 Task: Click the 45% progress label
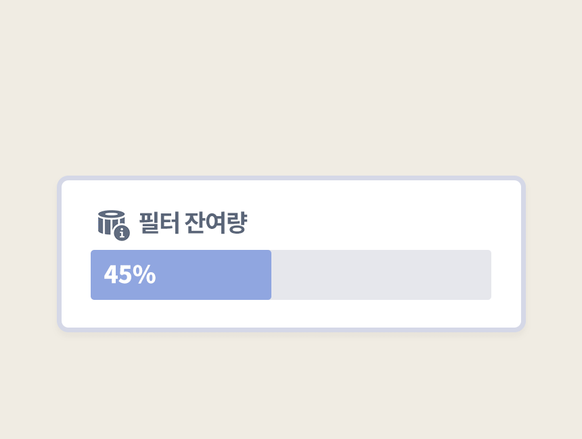(129, 275)
